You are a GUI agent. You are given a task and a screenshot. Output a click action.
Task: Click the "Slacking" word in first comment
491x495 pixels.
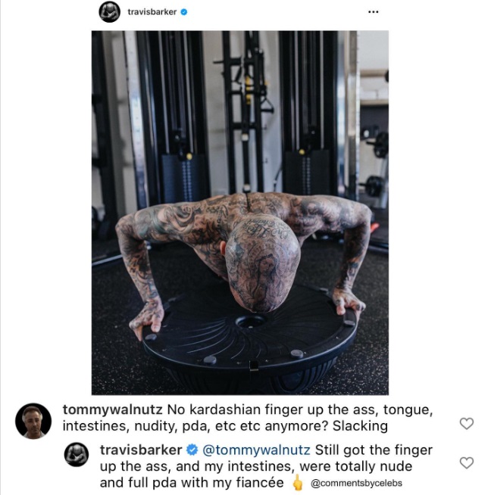click(x=360, y=426)
